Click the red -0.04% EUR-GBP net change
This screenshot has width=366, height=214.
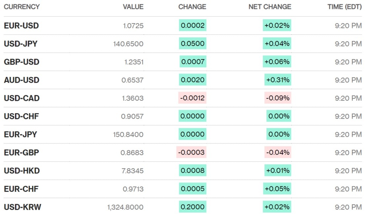coord(278,152)
